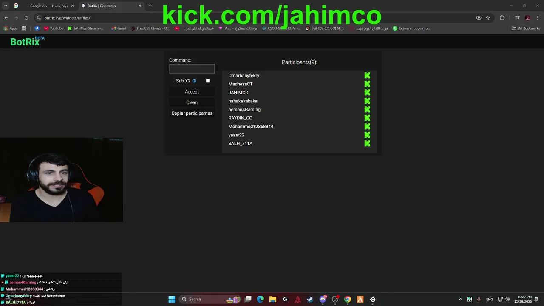Click the Kick icon beside RAYDIN_CO
The image size is (544, 306).
[x=367, y=118]
